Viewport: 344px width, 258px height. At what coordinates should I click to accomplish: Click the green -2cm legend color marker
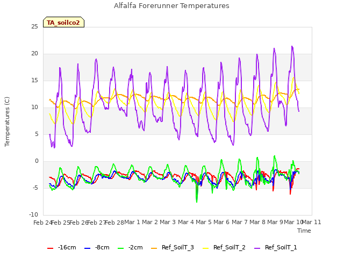pos(120,248)
